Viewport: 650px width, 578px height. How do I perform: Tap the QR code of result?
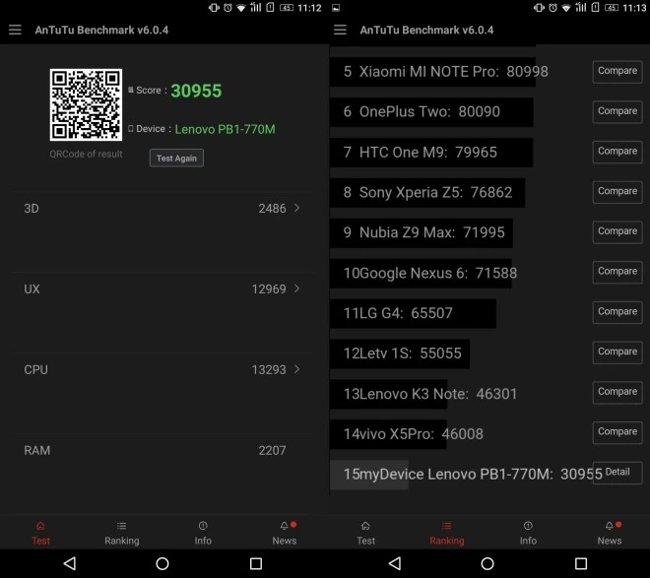tap(86, 104)
